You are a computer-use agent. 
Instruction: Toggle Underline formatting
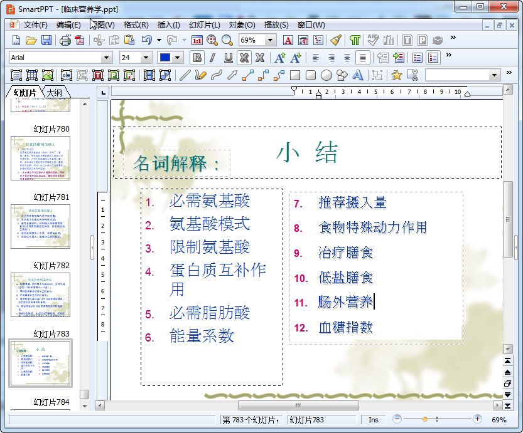click(x=228, y=58)
